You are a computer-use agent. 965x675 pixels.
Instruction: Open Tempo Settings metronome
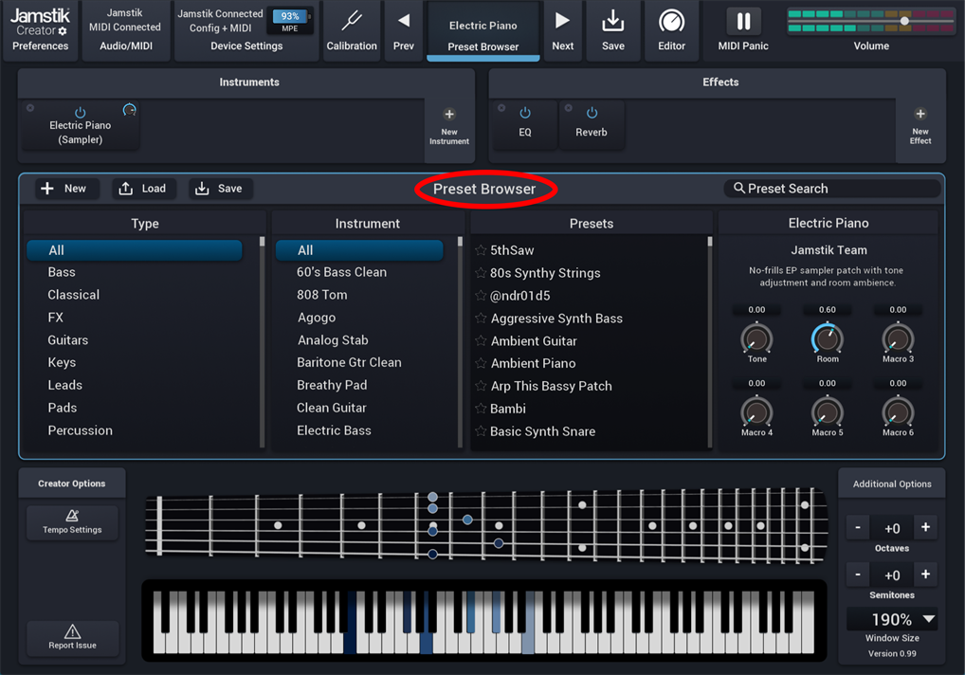click(x=72, y=521)
